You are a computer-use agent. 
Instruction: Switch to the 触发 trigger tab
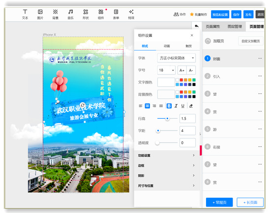click(x=188, y=46)
